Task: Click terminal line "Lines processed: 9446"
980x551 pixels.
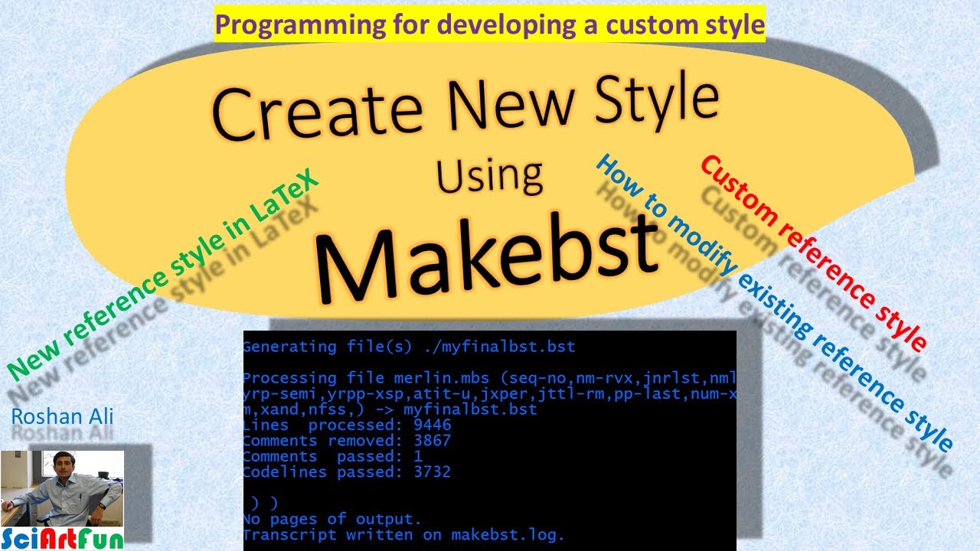Action: 347,425
